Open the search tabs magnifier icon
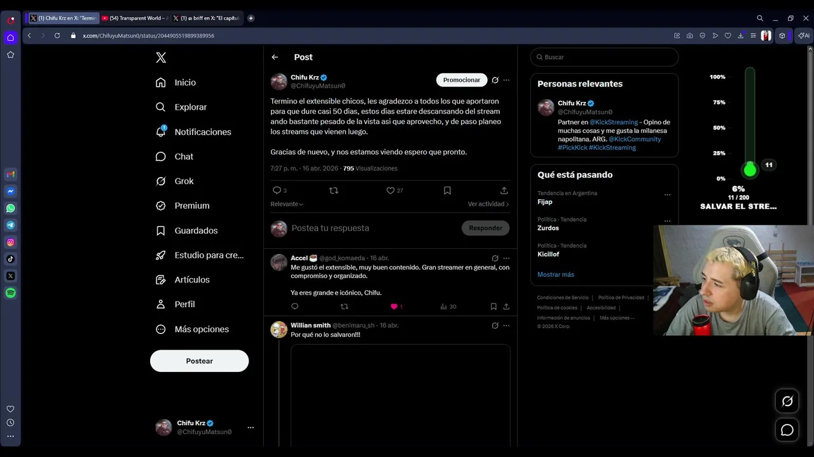Screen dimensions: 814x457 pos(760,18)
